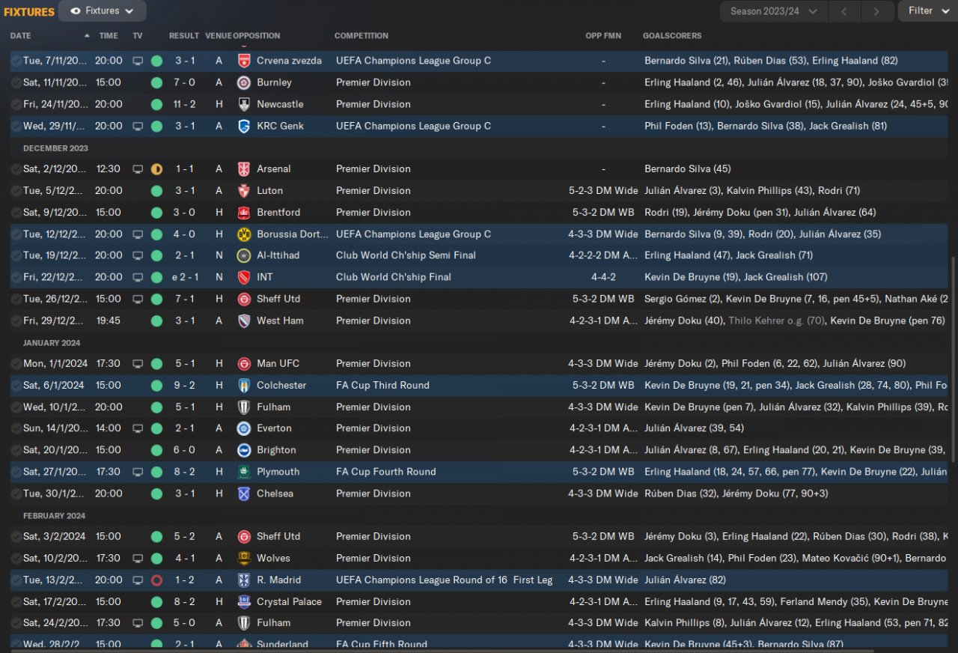
Task: Select the Man UFC club badge
Action: point(243,364)
